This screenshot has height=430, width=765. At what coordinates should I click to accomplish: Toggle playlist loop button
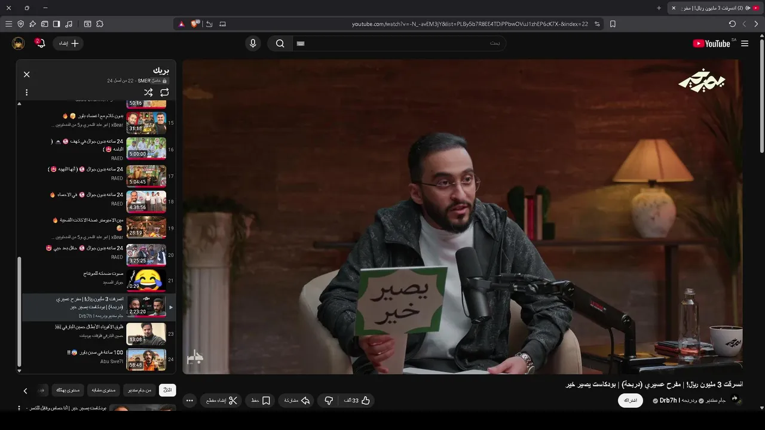[x=164, y=93]
